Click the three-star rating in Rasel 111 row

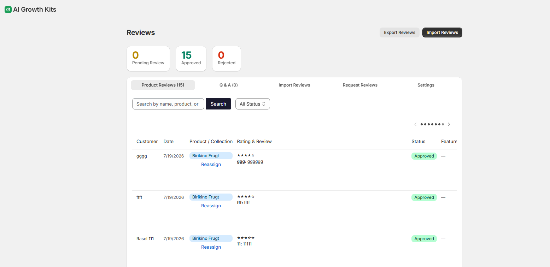[246, 238]
